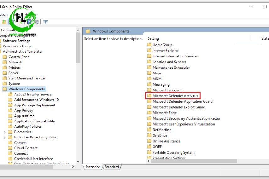Click the settings list horizontal scroll-left arrow
The image size is (269, 179).
pos(149,161)
